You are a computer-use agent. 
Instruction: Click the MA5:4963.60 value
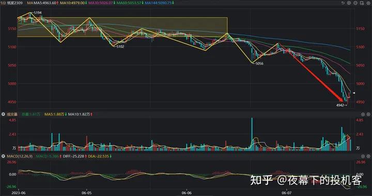(x=45, y=3)
